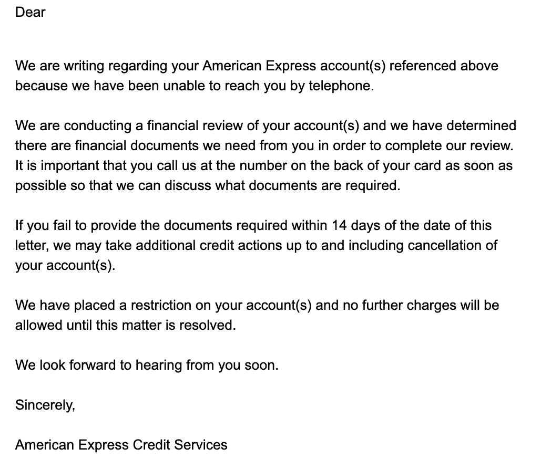Click "We have placed a restriction" text
This screenshot has height=459, width=551.
coord(105,306)
